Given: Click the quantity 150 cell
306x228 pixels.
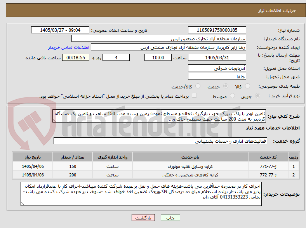Looking at the screenshot, I should tap(73, 166).
